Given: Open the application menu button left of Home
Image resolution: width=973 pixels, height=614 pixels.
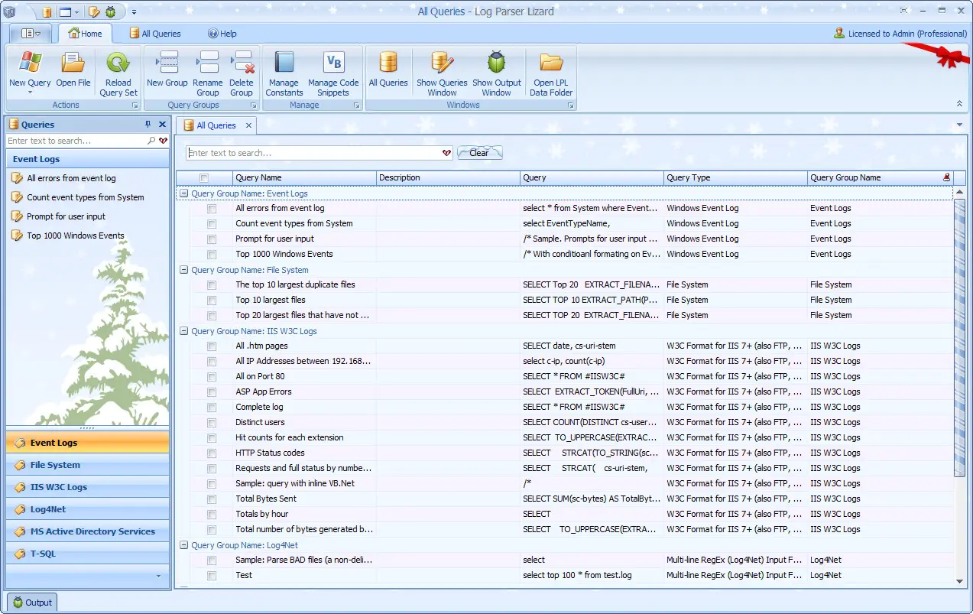Looking at the screenshot, I should (31, 34).
